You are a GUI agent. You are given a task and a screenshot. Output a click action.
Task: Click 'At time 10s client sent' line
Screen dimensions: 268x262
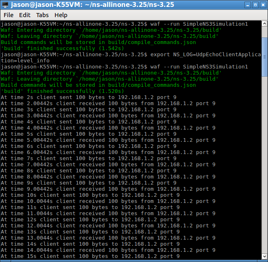coord(90,195)
